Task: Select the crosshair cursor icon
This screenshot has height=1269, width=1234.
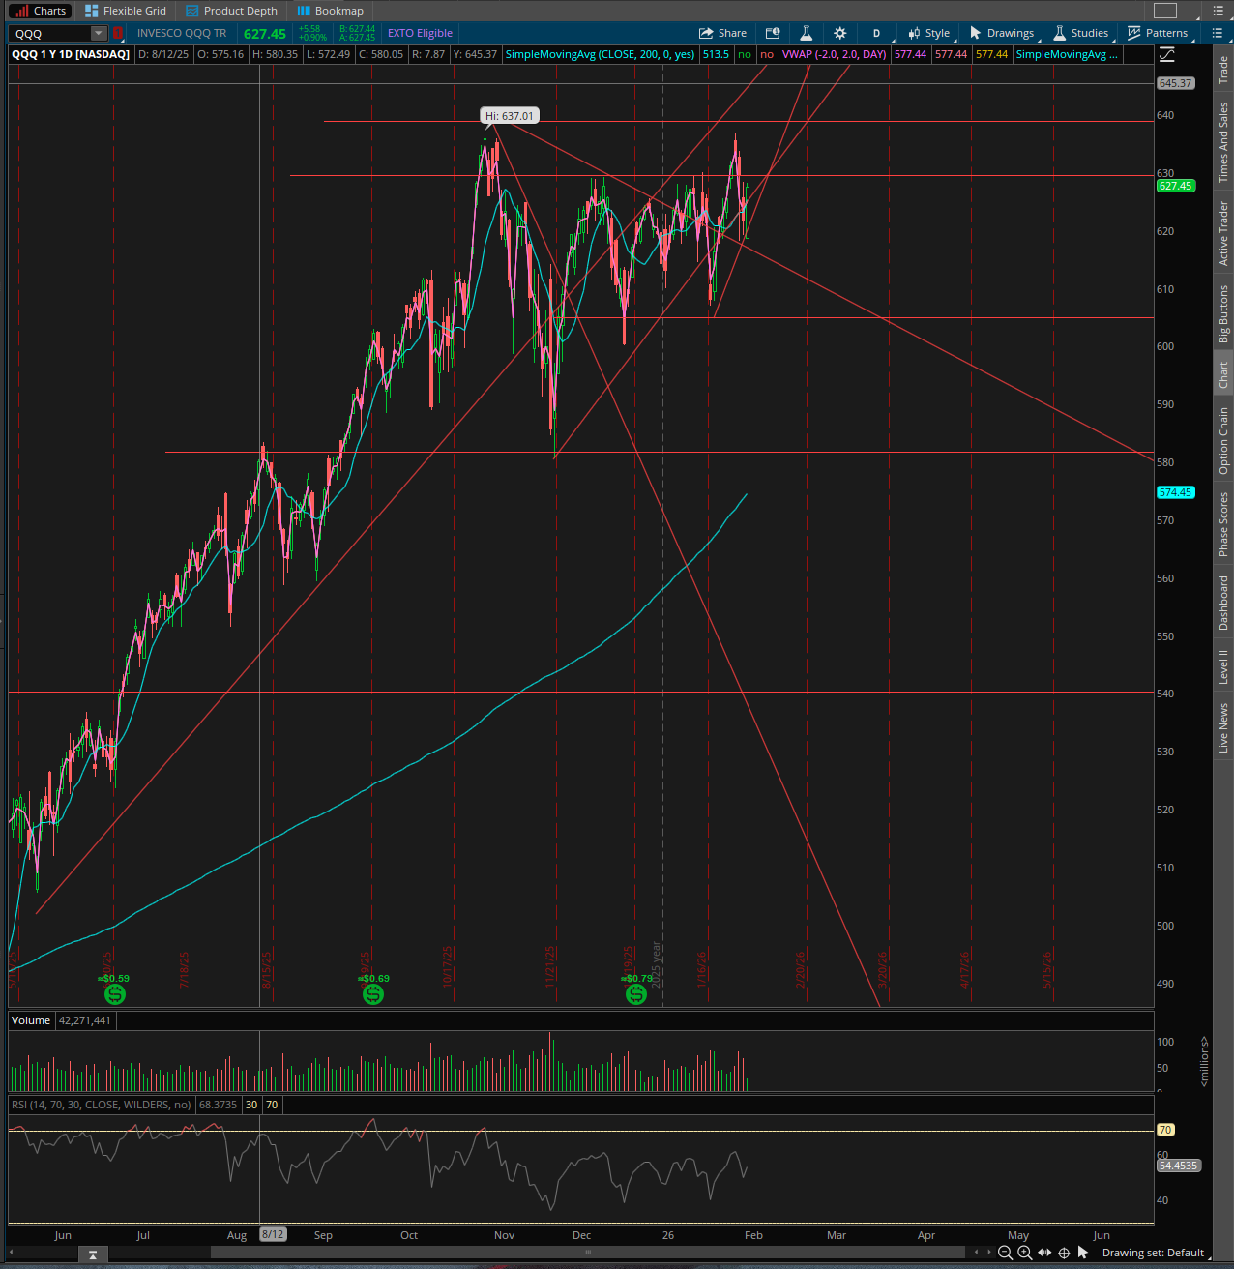Action: tap(1064, 1253)
